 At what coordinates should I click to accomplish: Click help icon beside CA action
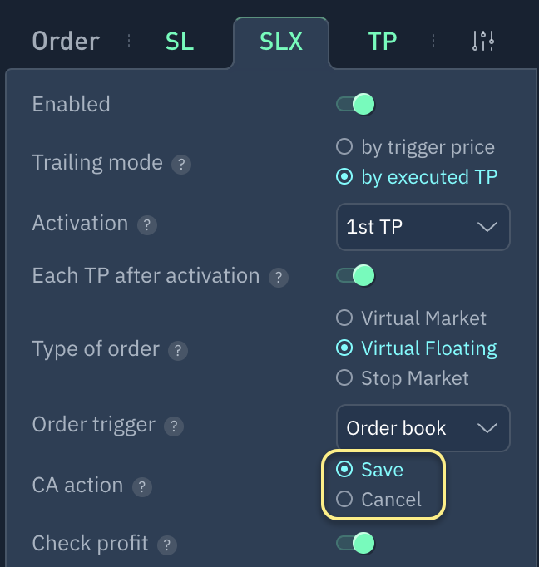click(x=142, y=487)
